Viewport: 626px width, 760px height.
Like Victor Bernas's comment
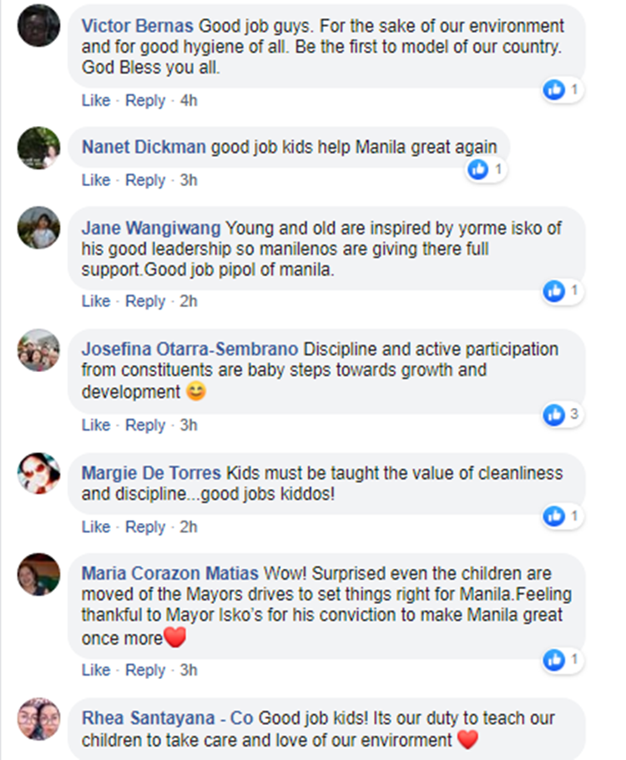click(95, 101)
